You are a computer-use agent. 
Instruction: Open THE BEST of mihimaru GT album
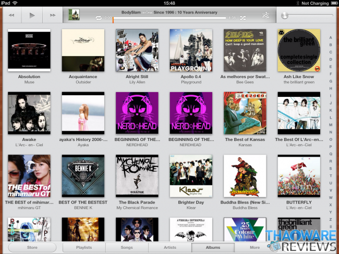(29, 176)
